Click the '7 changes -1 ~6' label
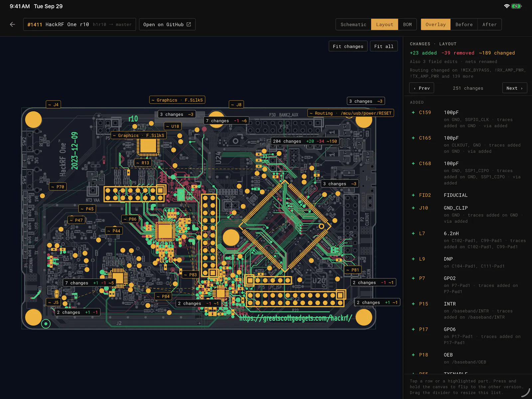The height and width of the screenshot is (399, 532). coord(226,121)
